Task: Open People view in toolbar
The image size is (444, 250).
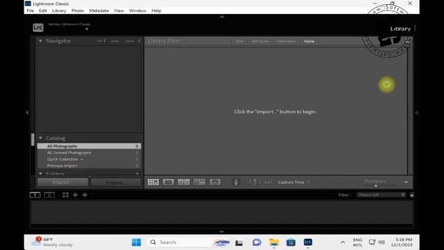Action: point(215,182)
